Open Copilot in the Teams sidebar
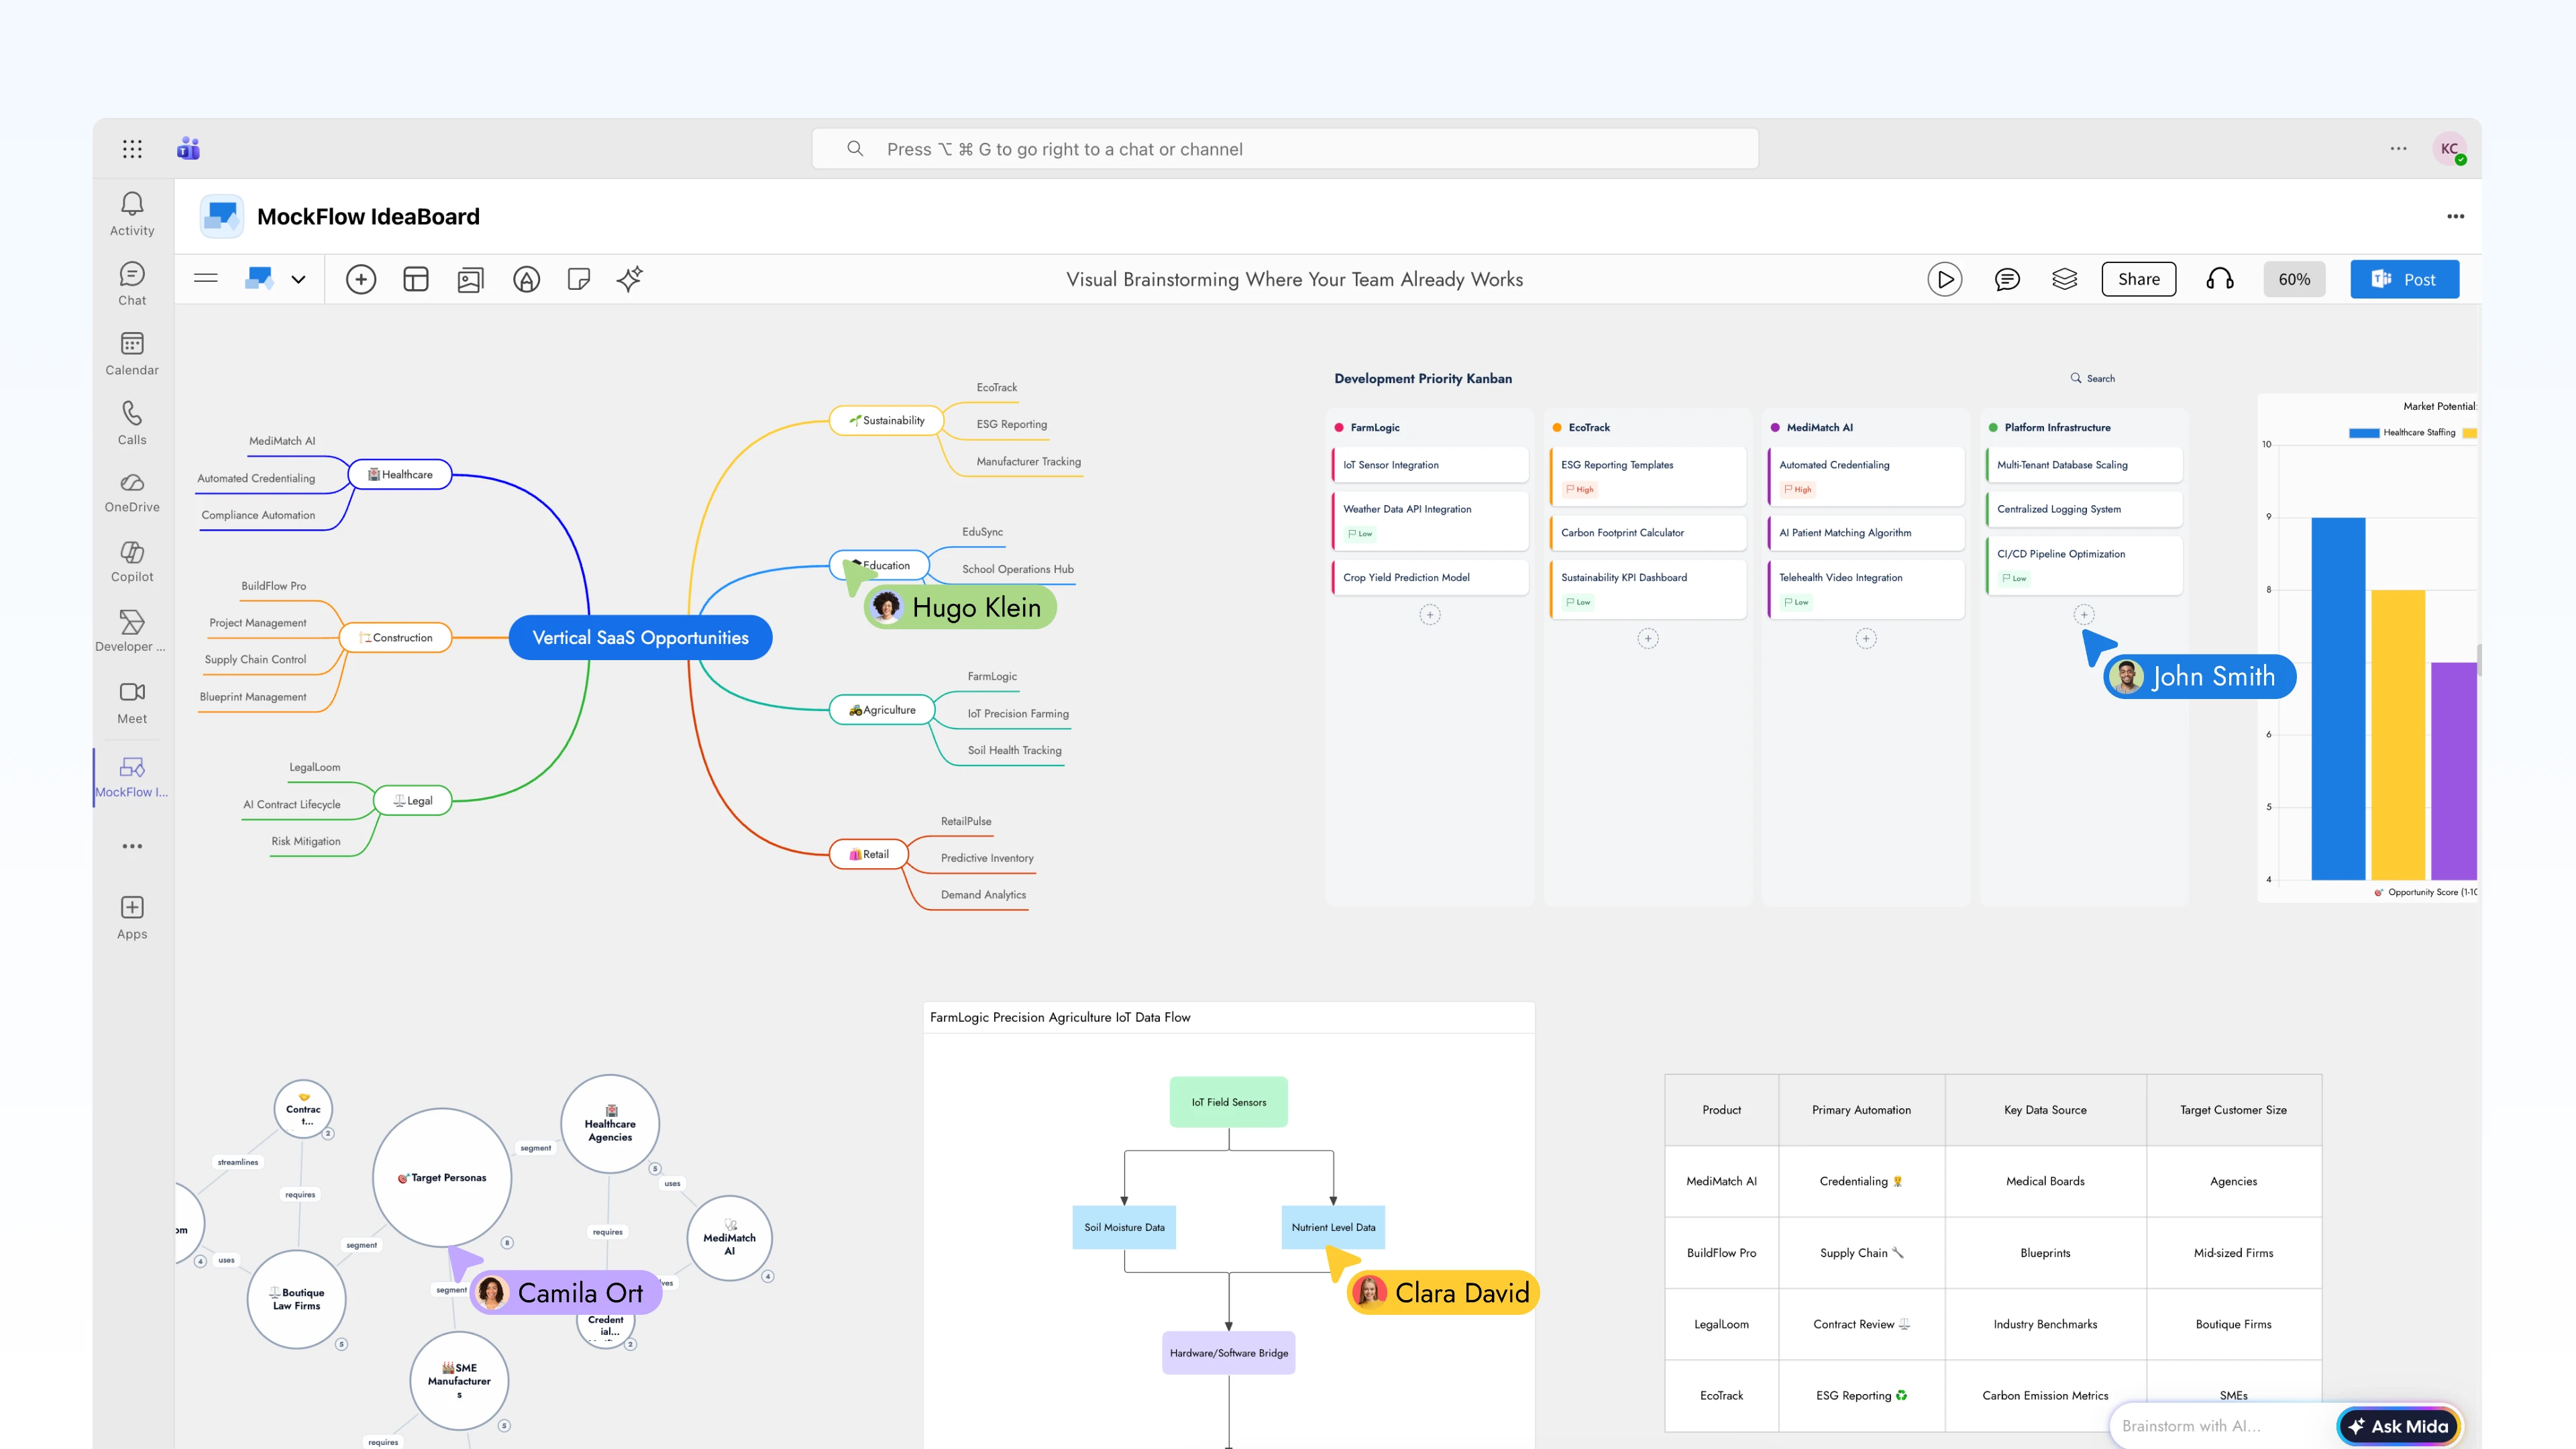Viewport: 2576px width, 1449px height. pyautogui.click(x=132, y=562)
